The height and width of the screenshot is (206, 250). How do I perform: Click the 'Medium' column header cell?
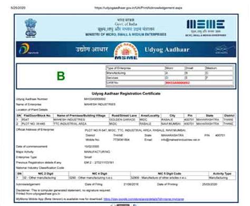click(219, 68)
